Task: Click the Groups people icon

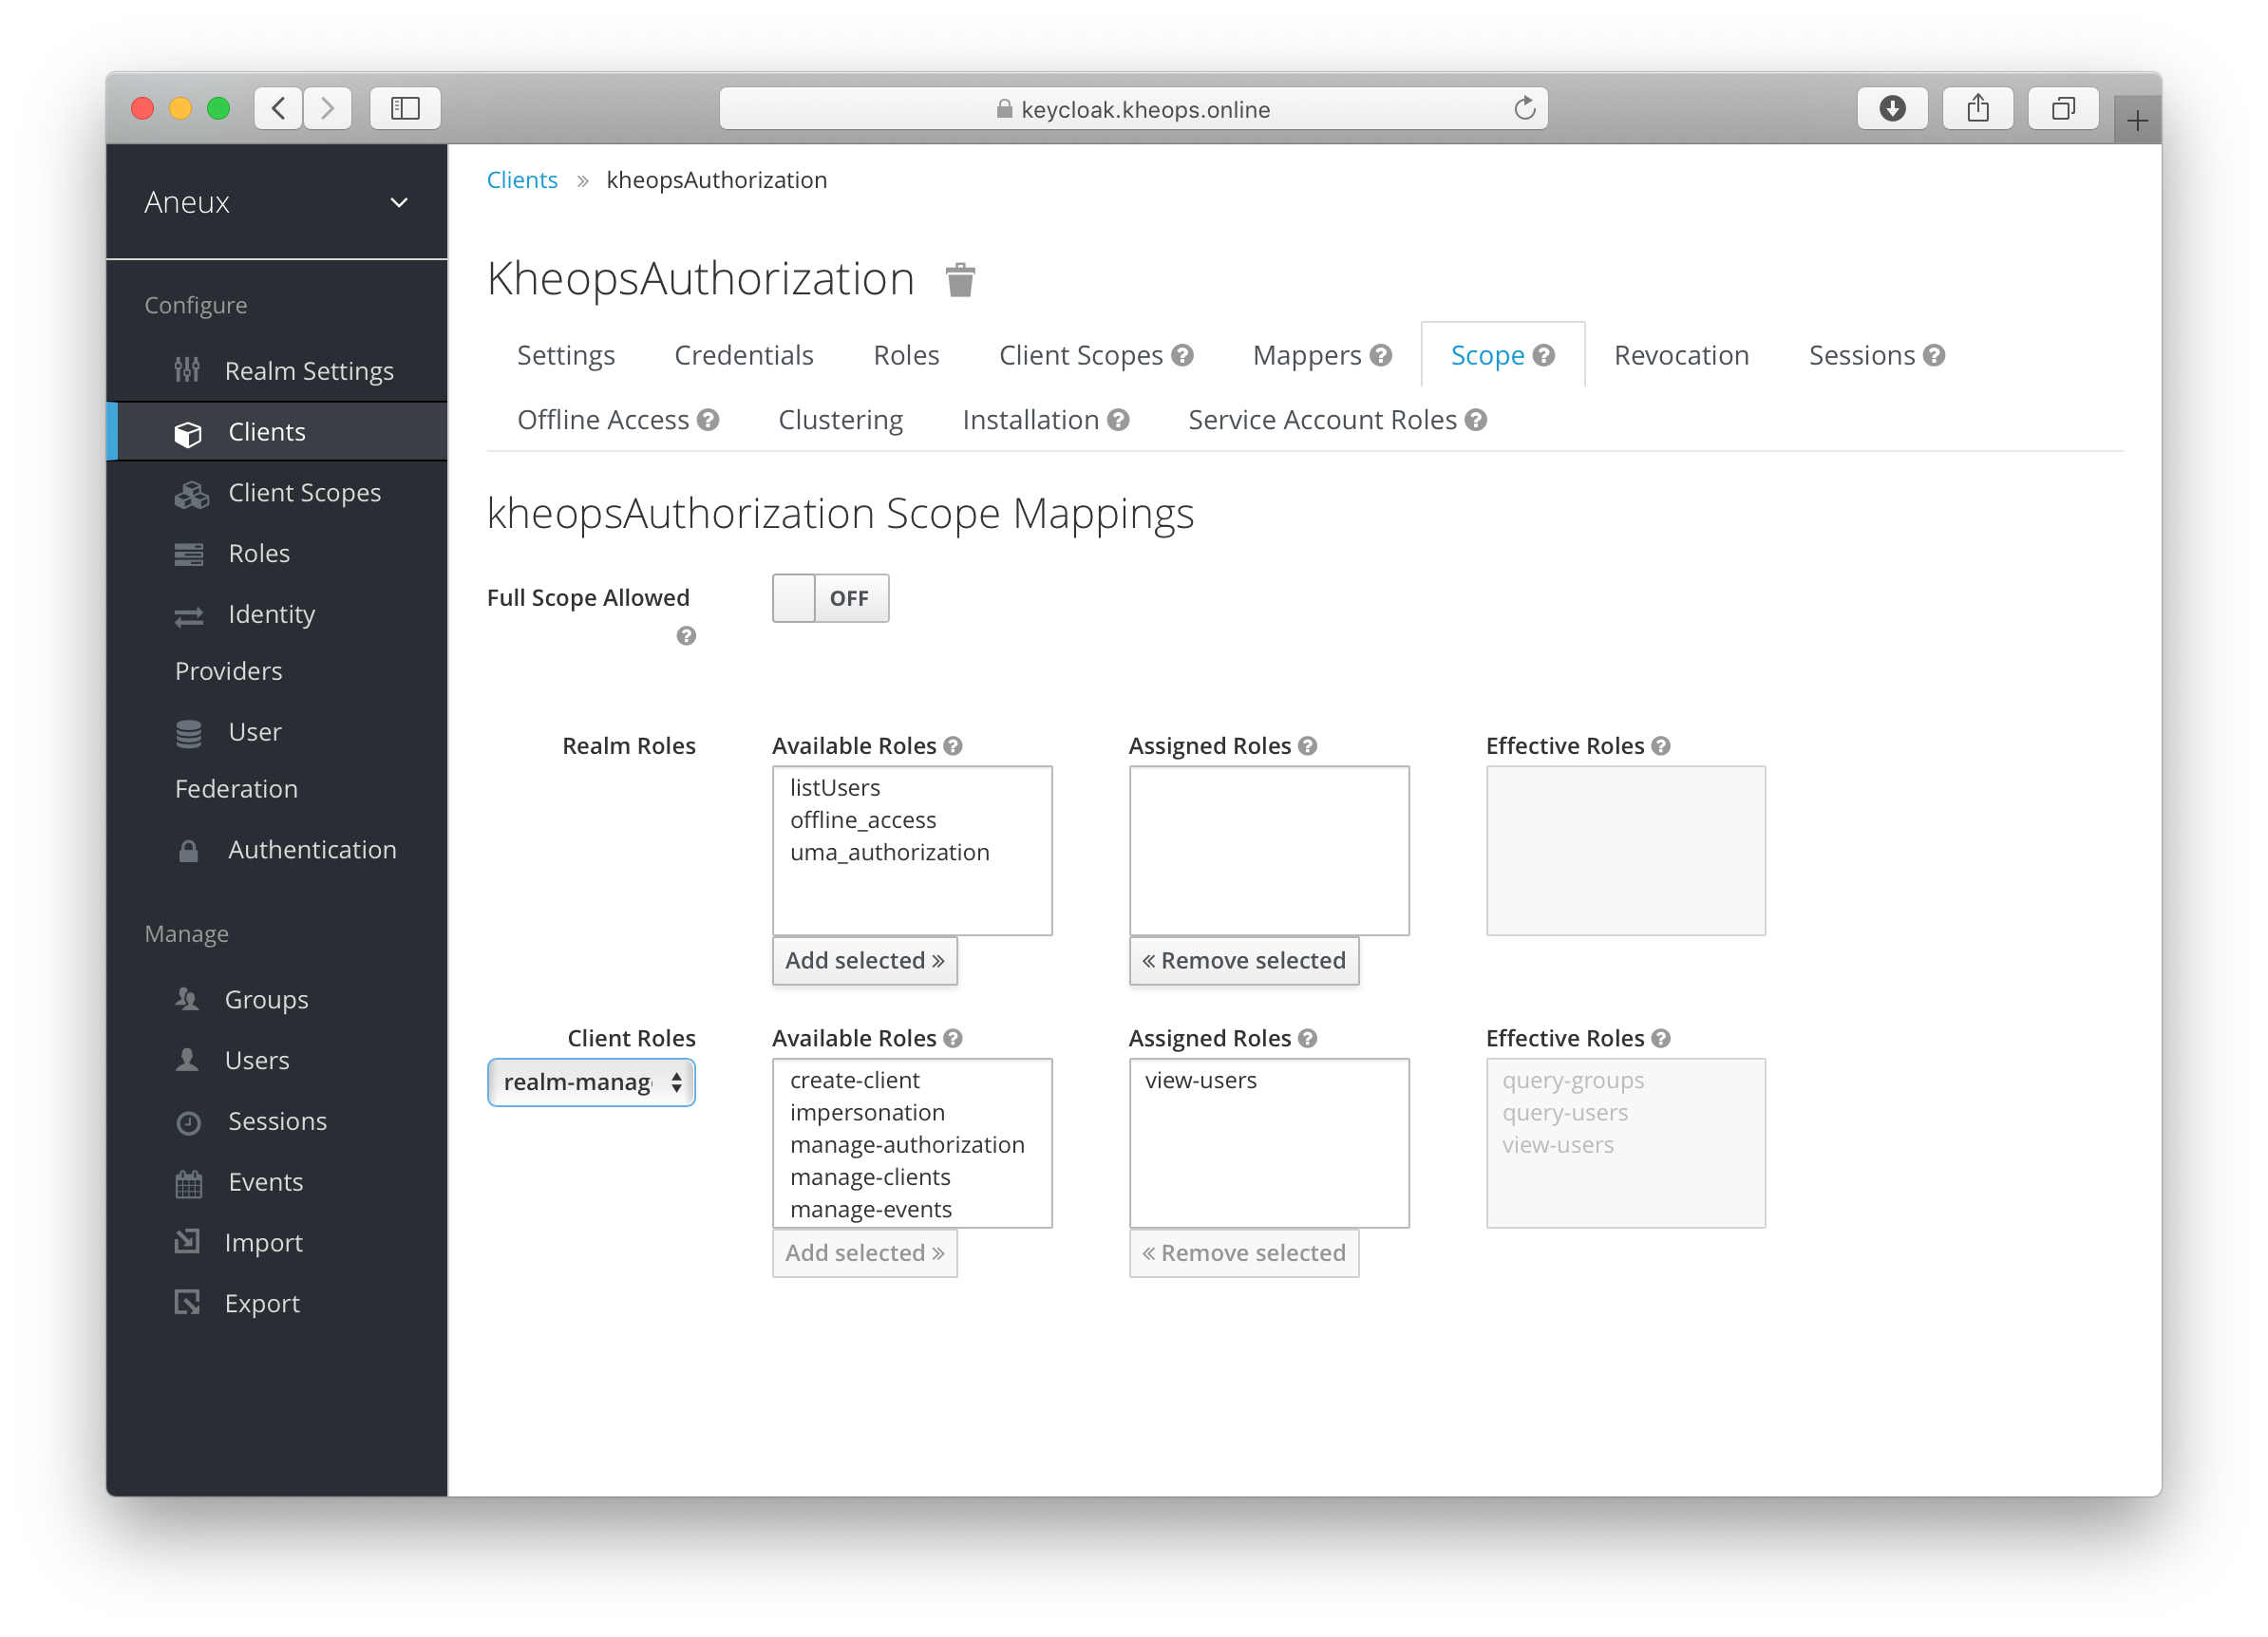Action: (187, 999)
